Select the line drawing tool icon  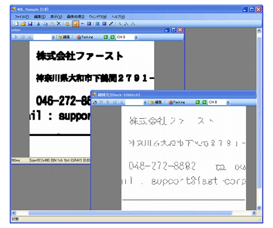[x=111, y=24]
